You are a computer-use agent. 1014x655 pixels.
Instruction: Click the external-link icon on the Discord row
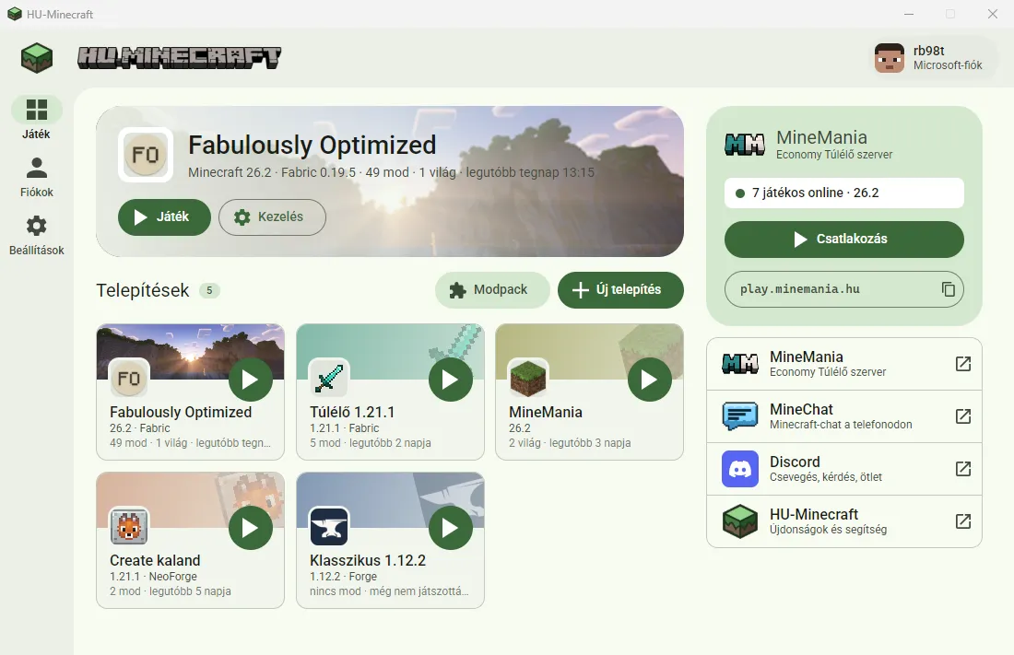[963, 469]
